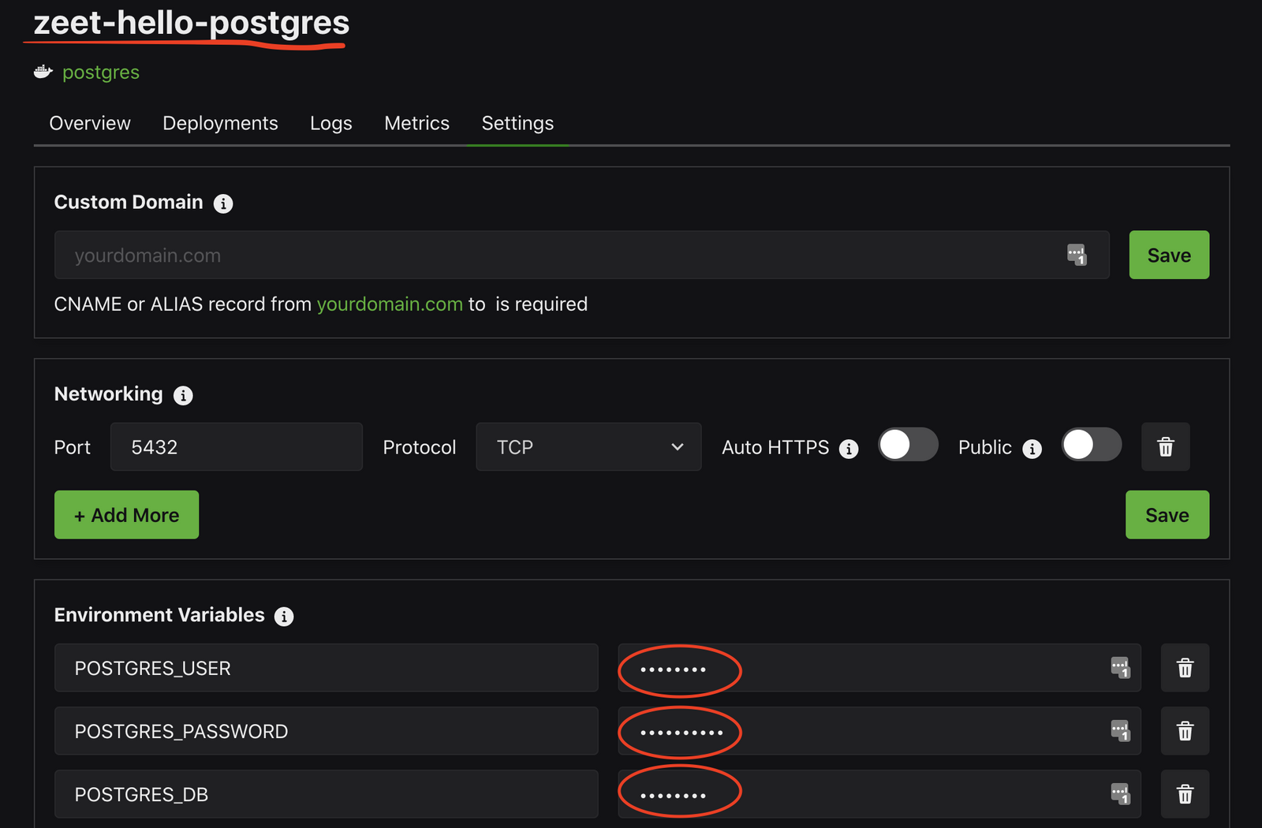Screen dimensions: 1262x828
Task: Click the POSTGRES_PASSWORD name field
Action: [x=327, y=731]
